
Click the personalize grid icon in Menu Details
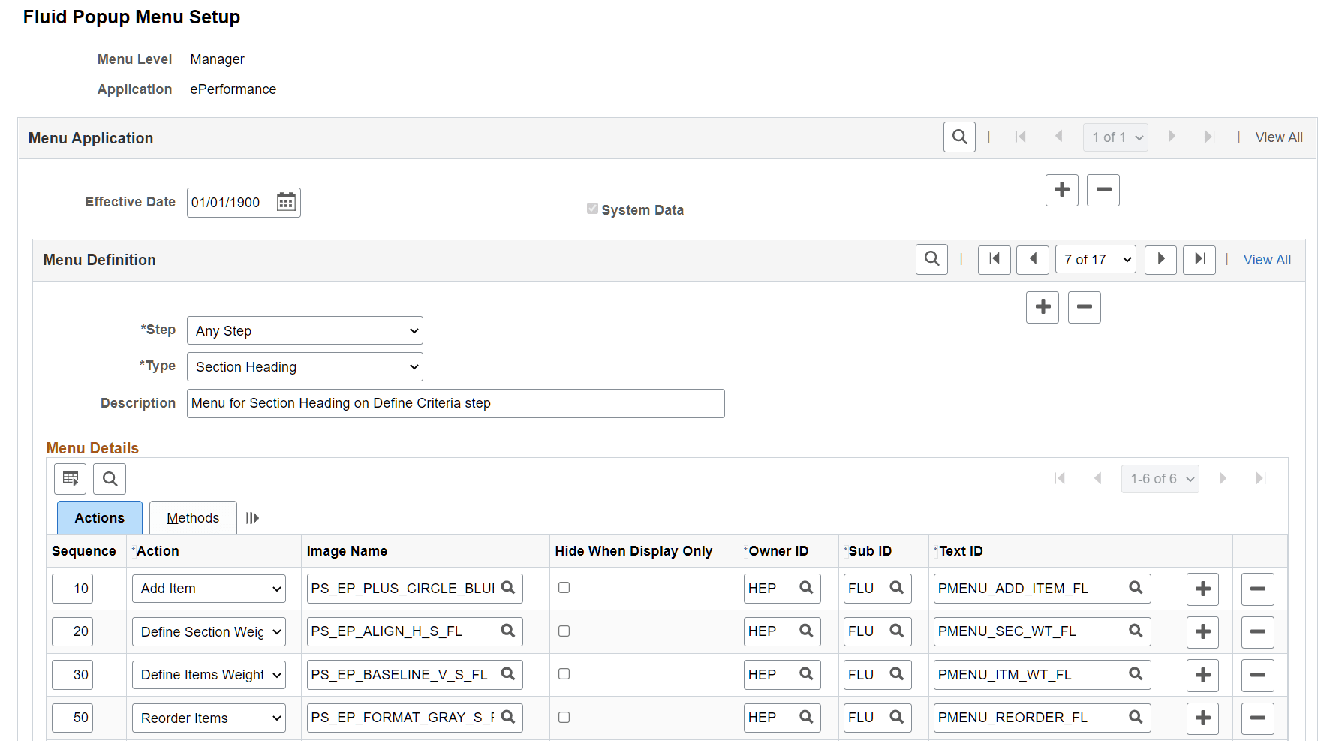click(70, 478)
